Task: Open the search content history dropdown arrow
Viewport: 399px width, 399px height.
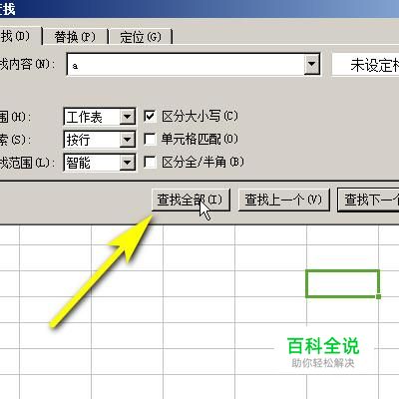Action: (x=312, y=64)
